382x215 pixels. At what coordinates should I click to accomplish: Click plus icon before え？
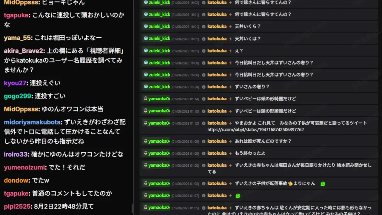(230, 51)
